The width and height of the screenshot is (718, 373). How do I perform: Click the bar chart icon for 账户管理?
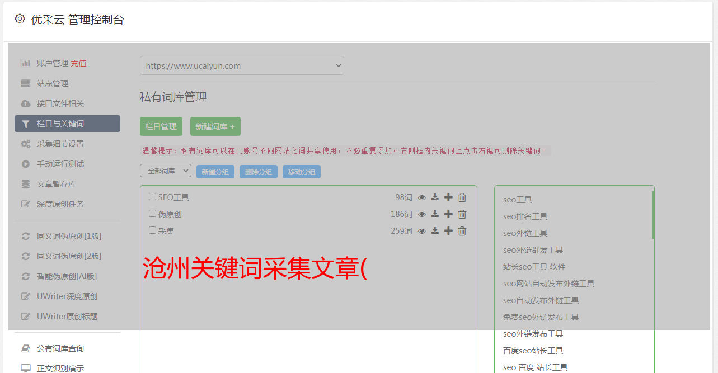click(x=25, y=63)
